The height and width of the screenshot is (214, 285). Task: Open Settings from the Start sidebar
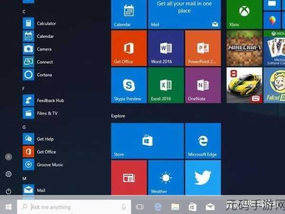9,174
